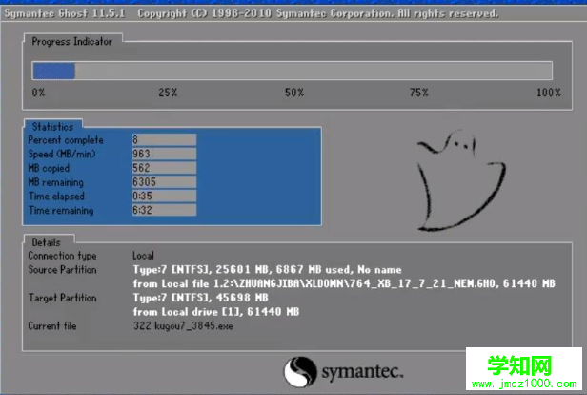Click the '322 kugou7_3845.exe' current file

coord(183,326)
